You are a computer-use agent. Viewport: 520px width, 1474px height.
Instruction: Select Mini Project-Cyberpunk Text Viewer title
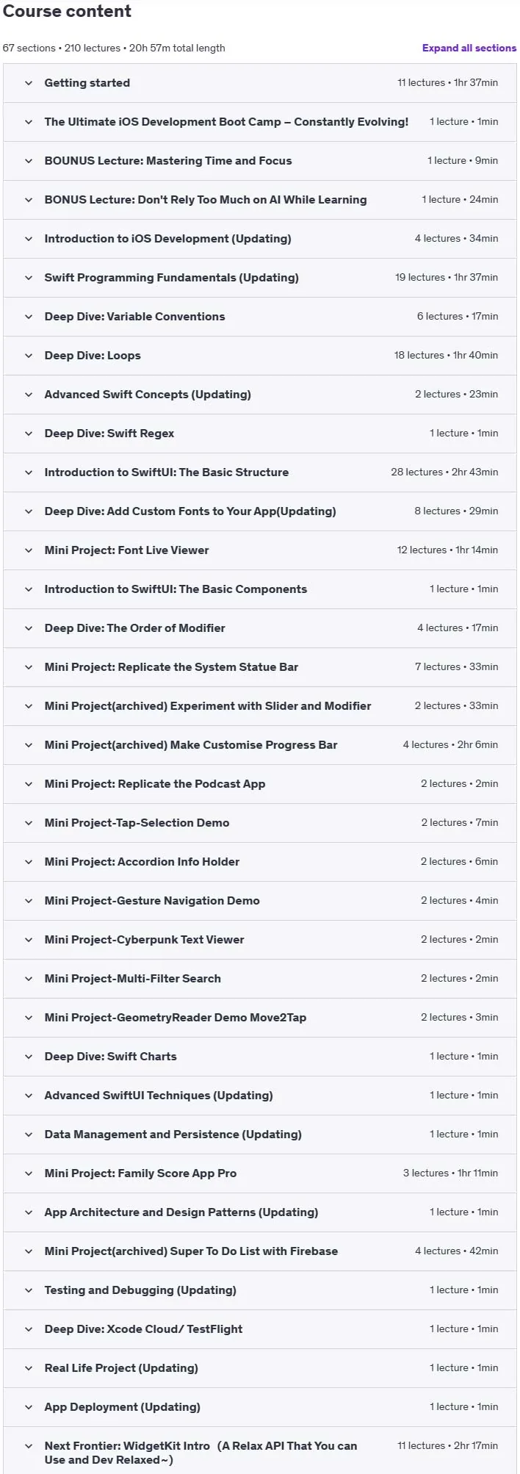(x=144, y=940)
